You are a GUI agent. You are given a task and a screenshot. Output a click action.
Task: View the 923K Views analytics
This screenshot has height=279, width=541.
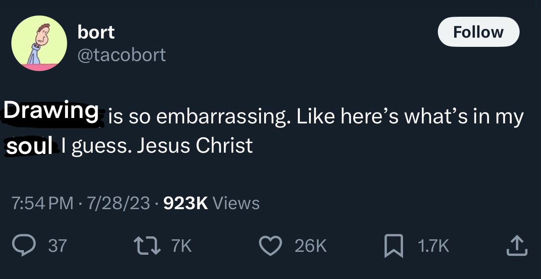tap(211, 203)
